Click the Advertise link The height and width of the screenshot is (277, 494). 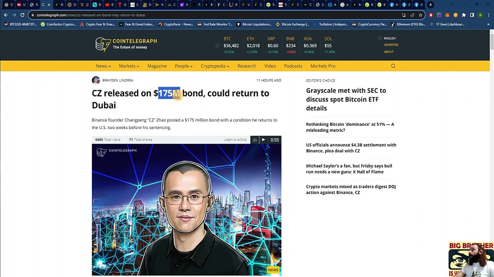[391, 45]
